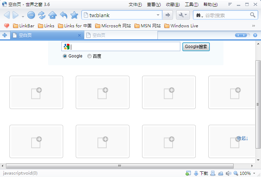Open the Windows Live bookmark folder
Viewport: 261px width, 177px height.
coord(181,26)
